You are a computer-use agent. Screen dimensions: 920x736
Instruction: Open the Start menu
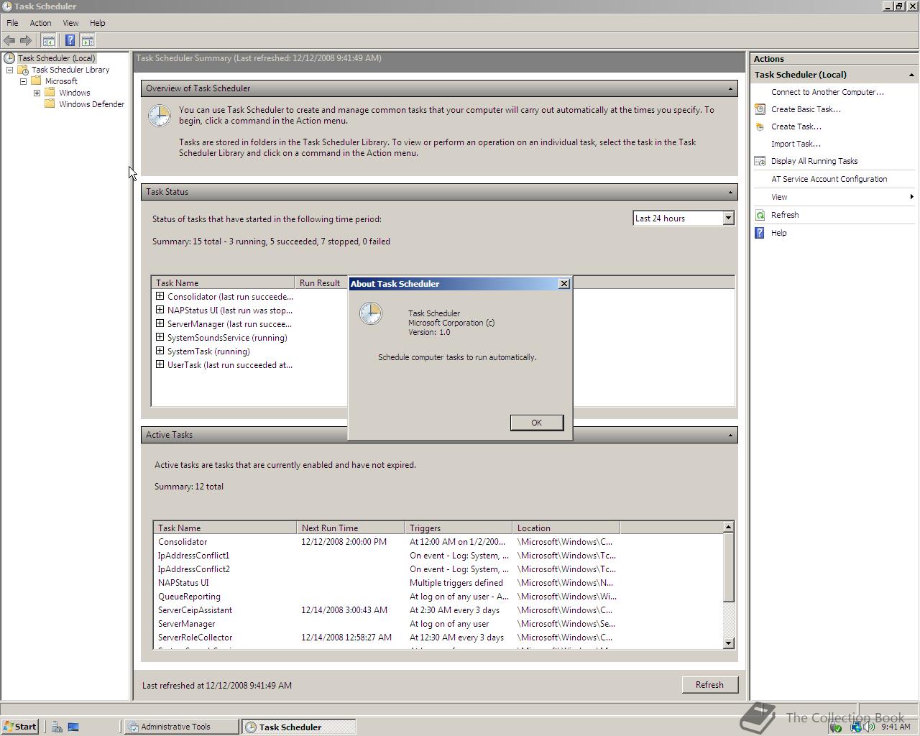point(19,727)
